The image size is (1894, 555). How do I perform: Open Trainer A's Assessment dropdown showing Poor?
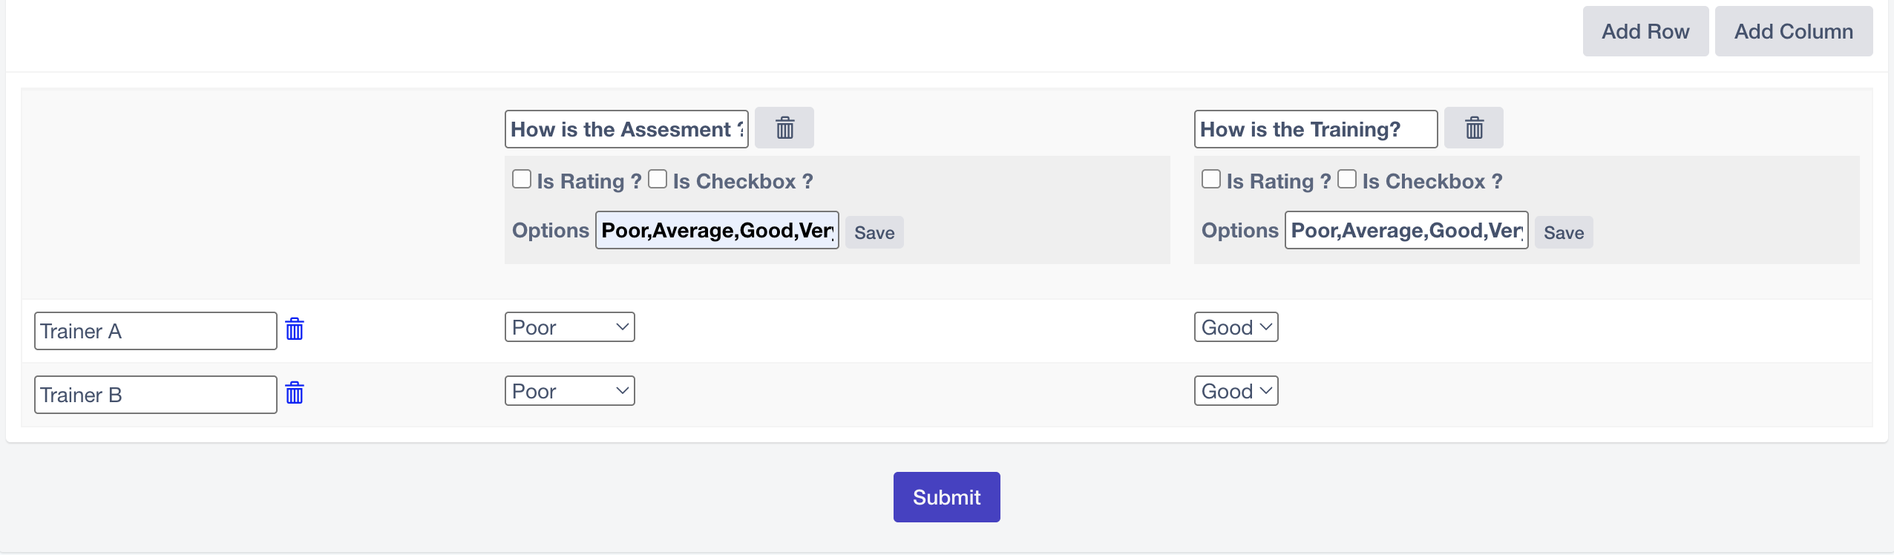pos(570,327)
